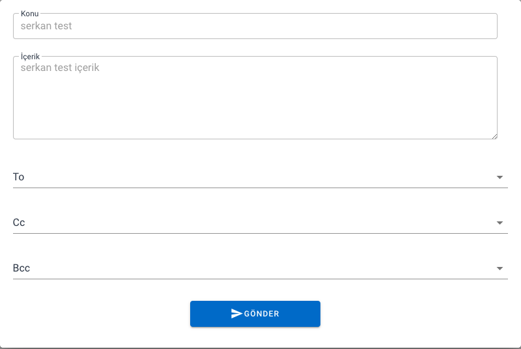Click the "To" label text
The image size is (521, 349).
pos(18,177)
